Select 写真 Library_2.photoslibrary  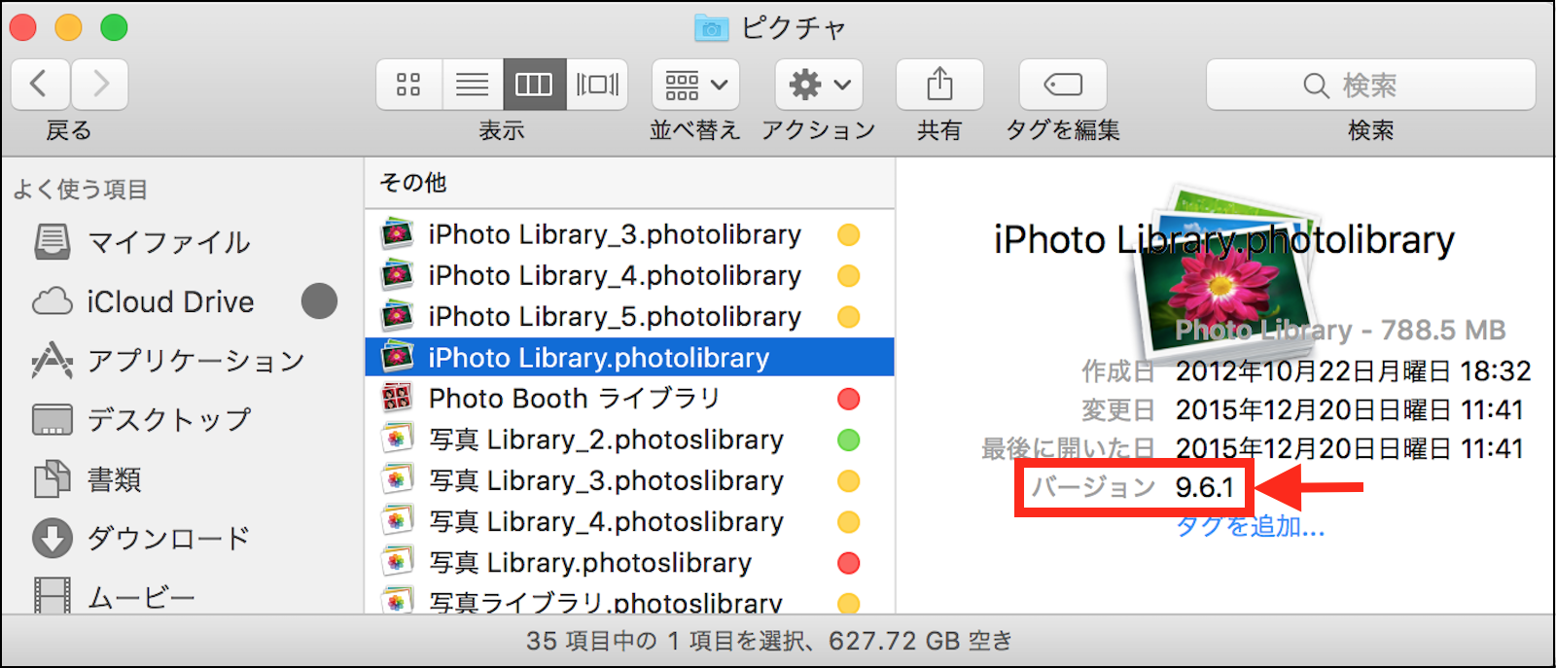coord(629,439)
